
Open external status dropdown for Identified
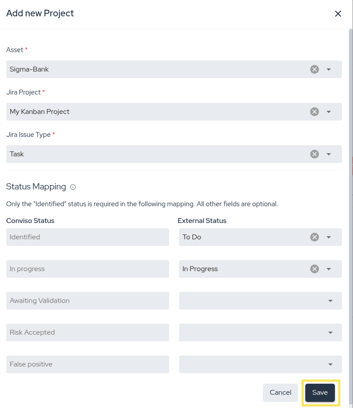click(x=329, y=237)
